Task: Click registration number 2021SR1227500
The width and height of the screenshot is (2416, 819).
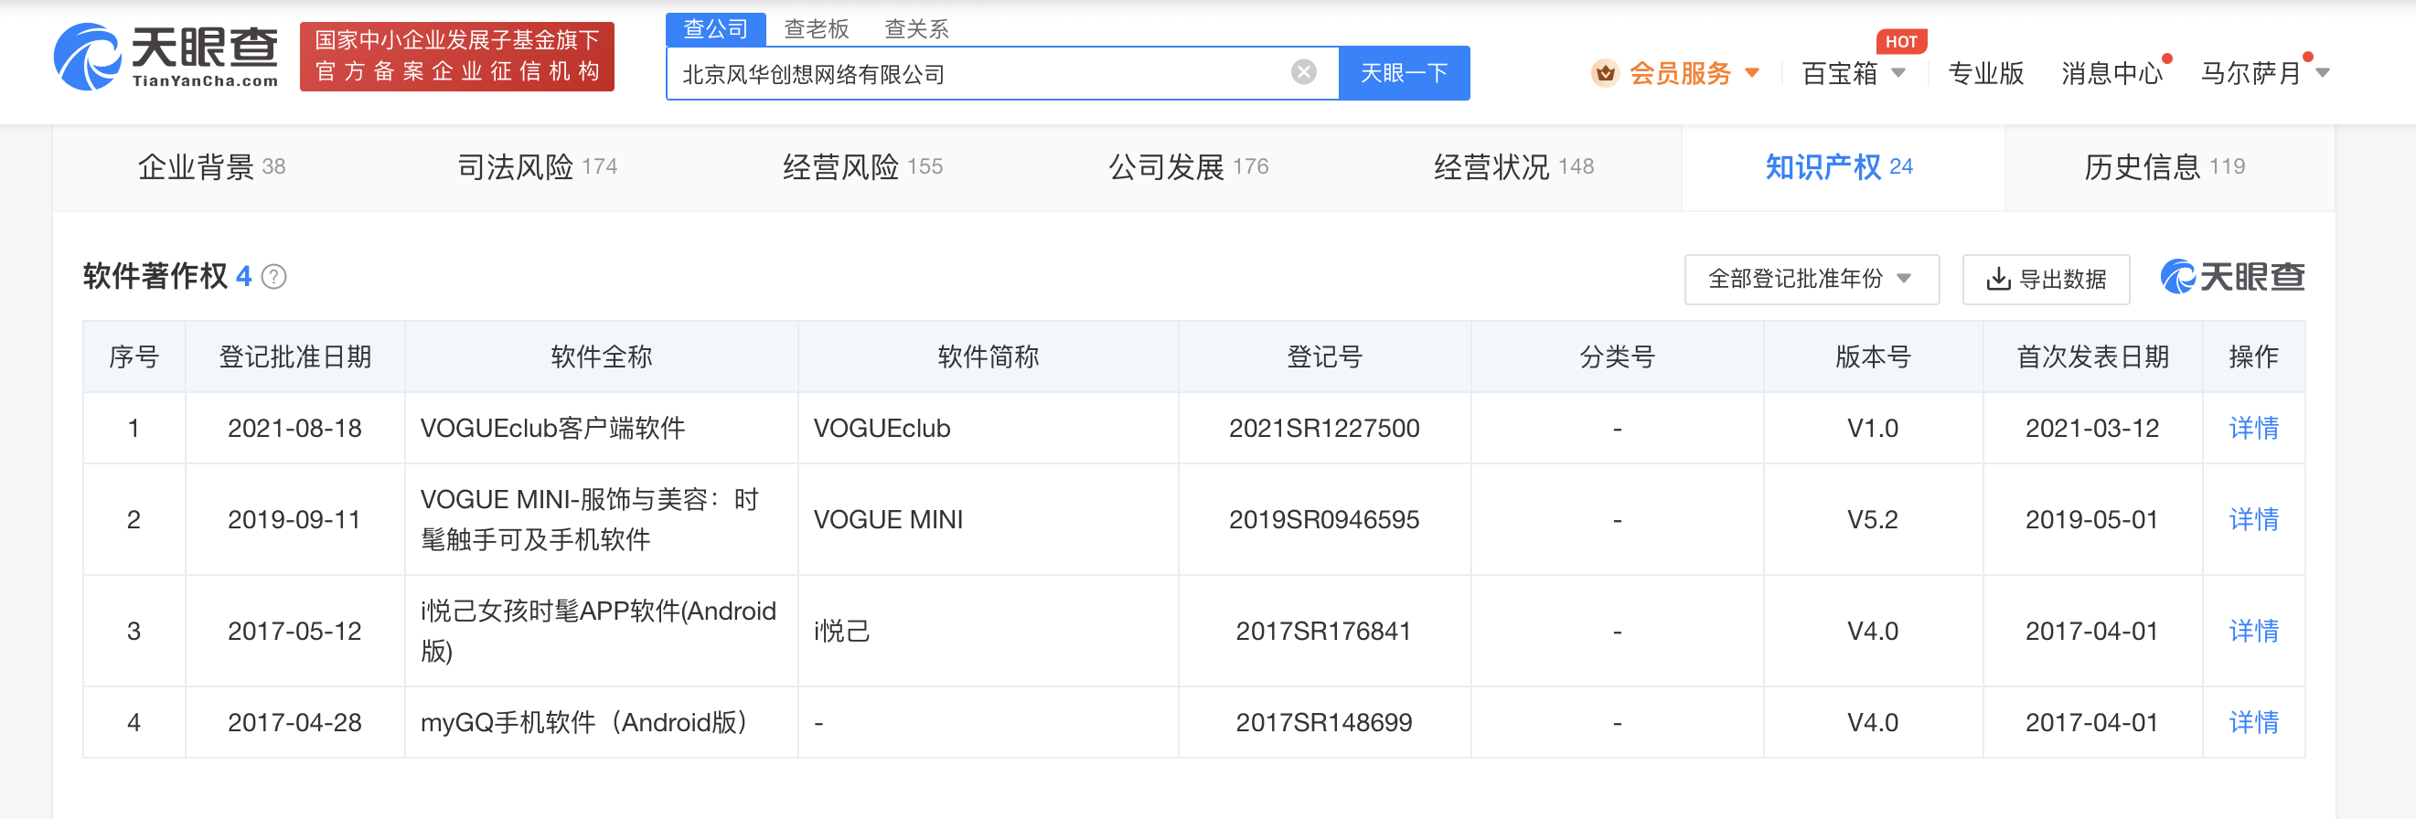Action: [x=1324, y=429]
